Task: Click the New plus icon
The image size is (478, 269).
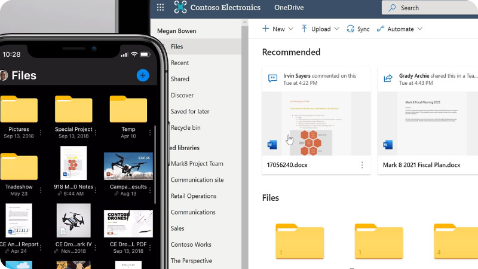Action: pos(265,29)
